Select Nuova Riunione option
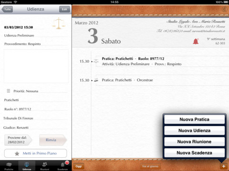The image size is (229, 171). tap(194, 142)
